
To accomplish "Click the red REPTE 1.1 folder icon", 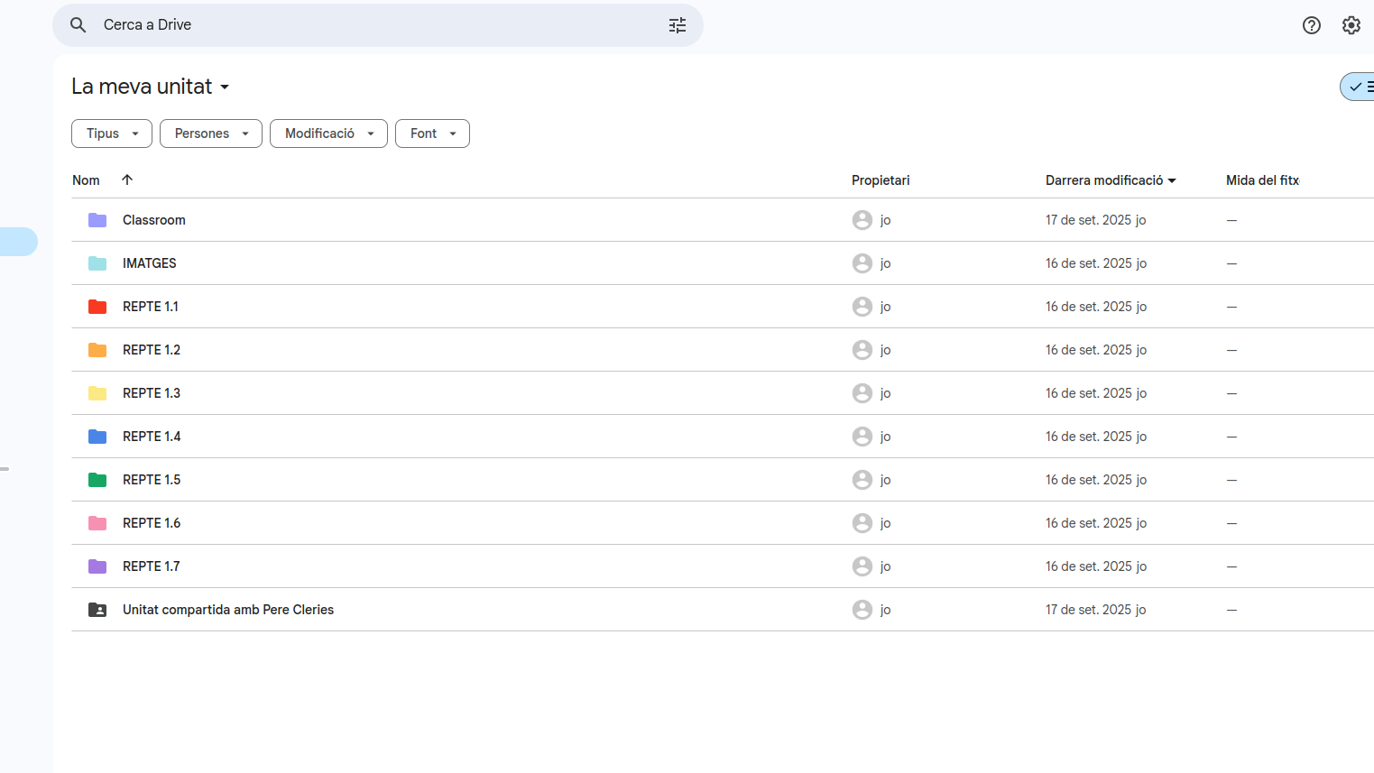I will pyautogui.click(x=97, y=307).
